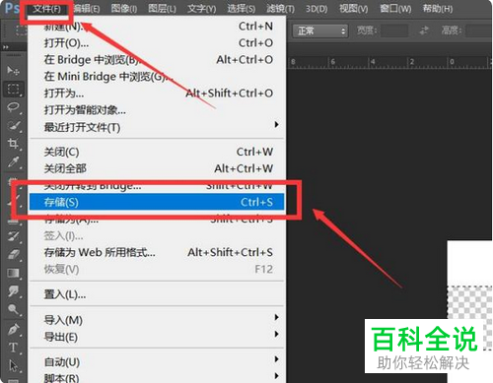
Task: Open the 图像(I) menu
Action: [124, 9]
